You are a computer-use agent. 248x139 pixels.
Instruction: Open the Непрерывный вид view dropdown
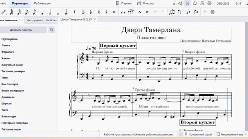(232, 134)
